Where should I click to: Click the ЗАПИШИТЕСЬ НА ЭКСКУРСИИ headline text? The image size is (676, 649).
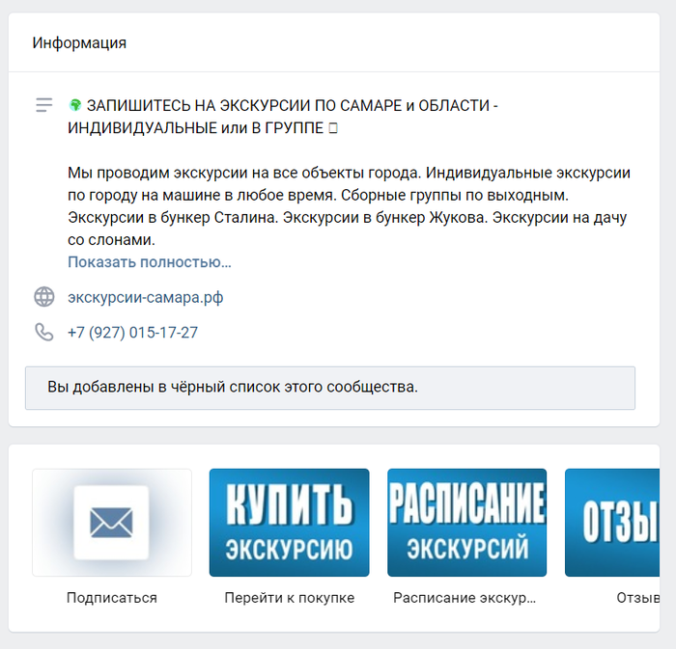pyautogui.click(x=282, y=117)
